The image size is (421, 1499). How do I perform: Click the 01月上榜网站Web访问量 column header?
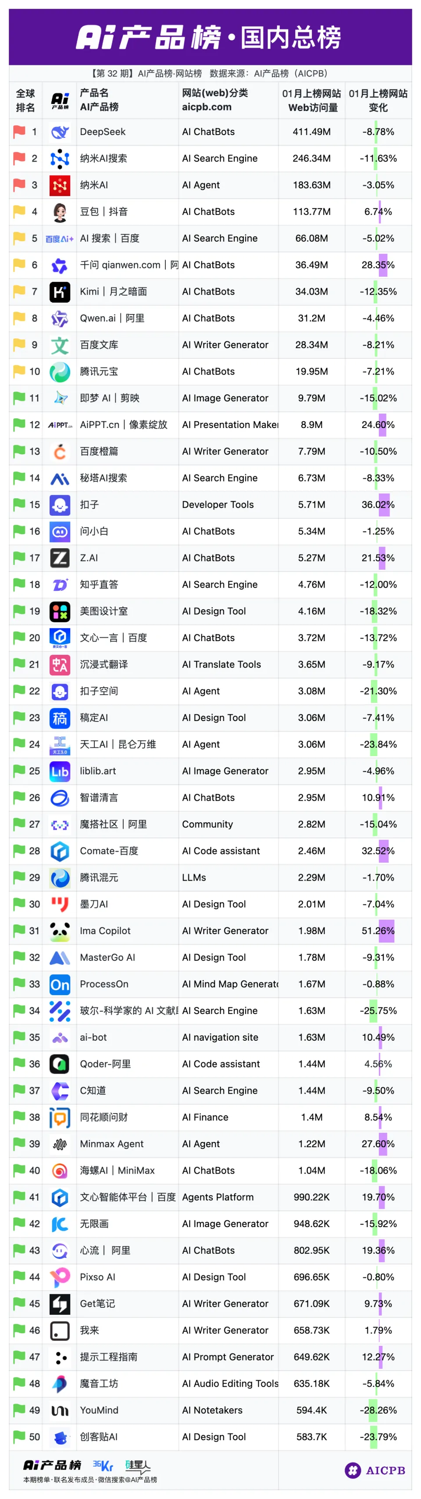pos(312,100)
